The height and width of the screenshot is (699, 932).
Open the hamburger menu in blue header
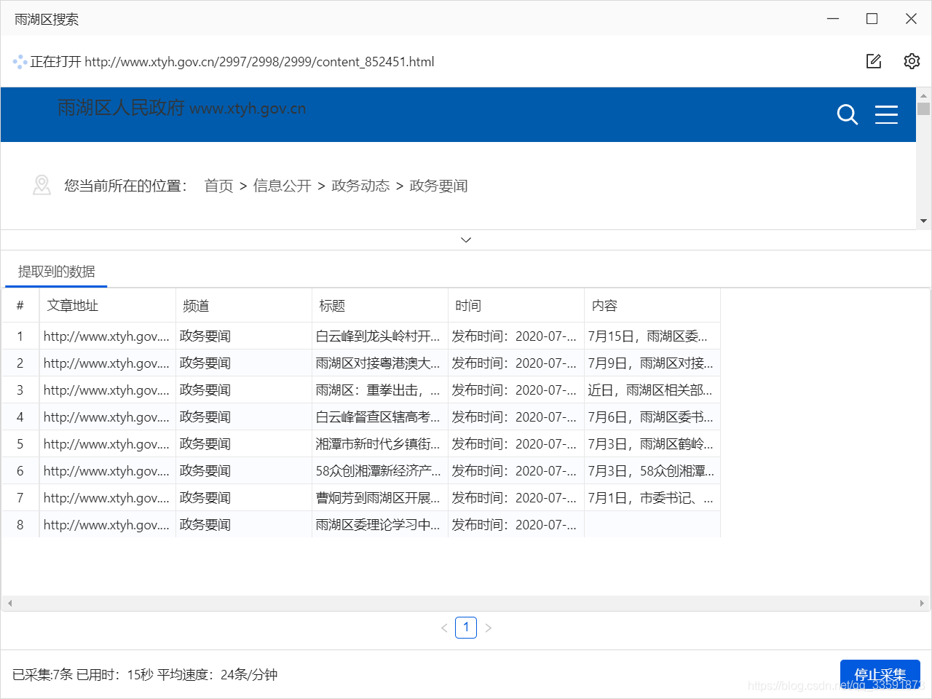pos(886,114)
